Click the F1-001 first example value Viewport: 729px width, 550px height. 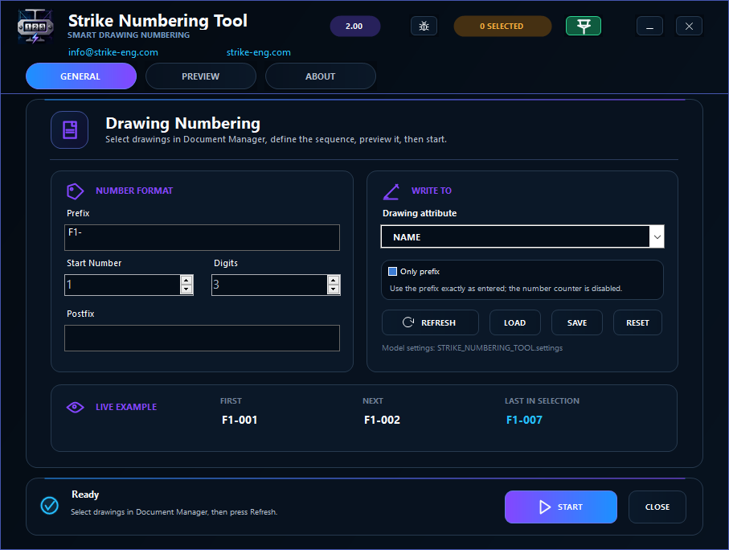click(x=240, y=420)
